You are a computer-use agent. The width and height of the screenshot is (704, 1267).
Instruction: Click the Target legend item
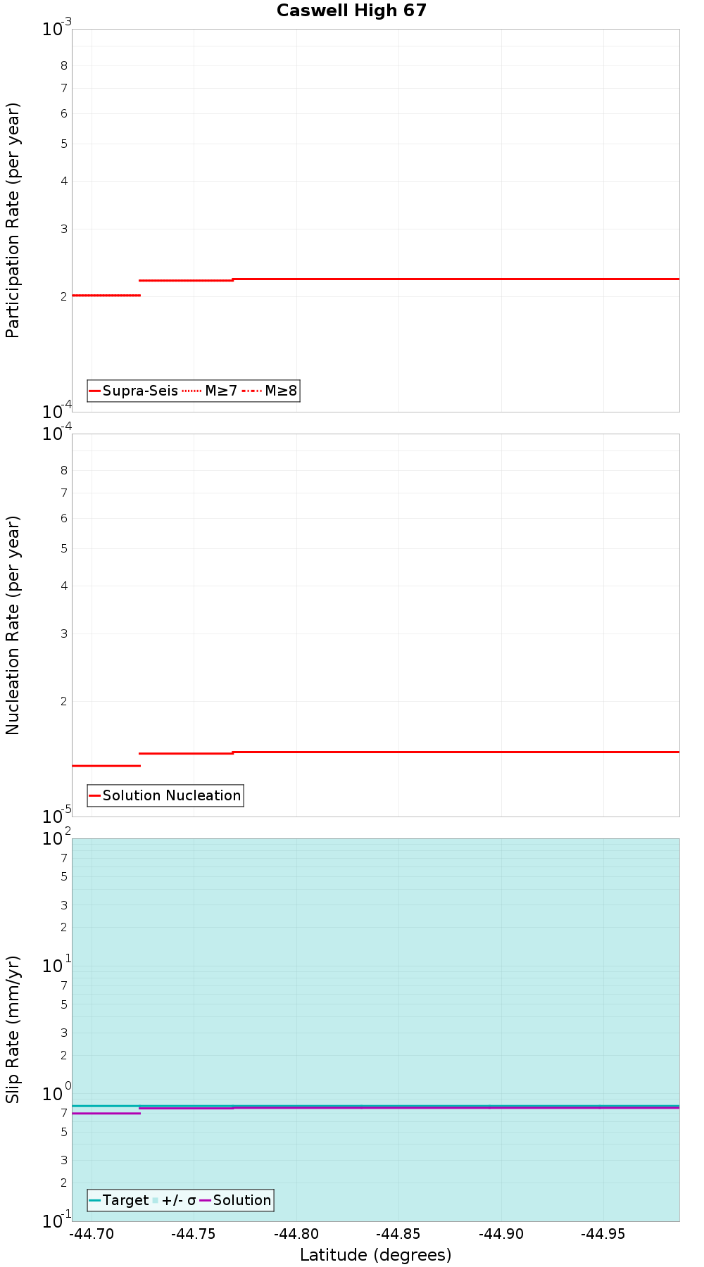(119, 1200)
